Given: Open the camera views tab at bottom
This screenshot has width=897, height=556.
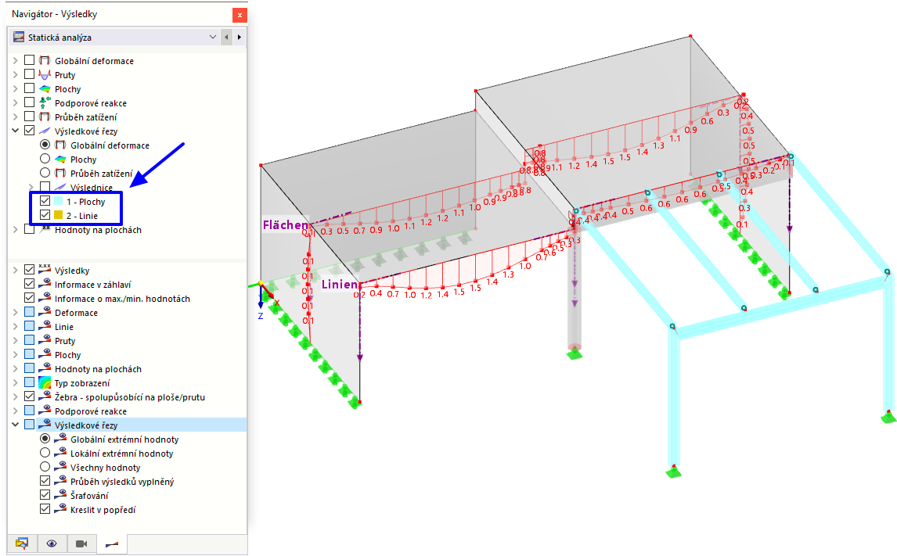Looking at the screenshot, I should pos(82,543).
